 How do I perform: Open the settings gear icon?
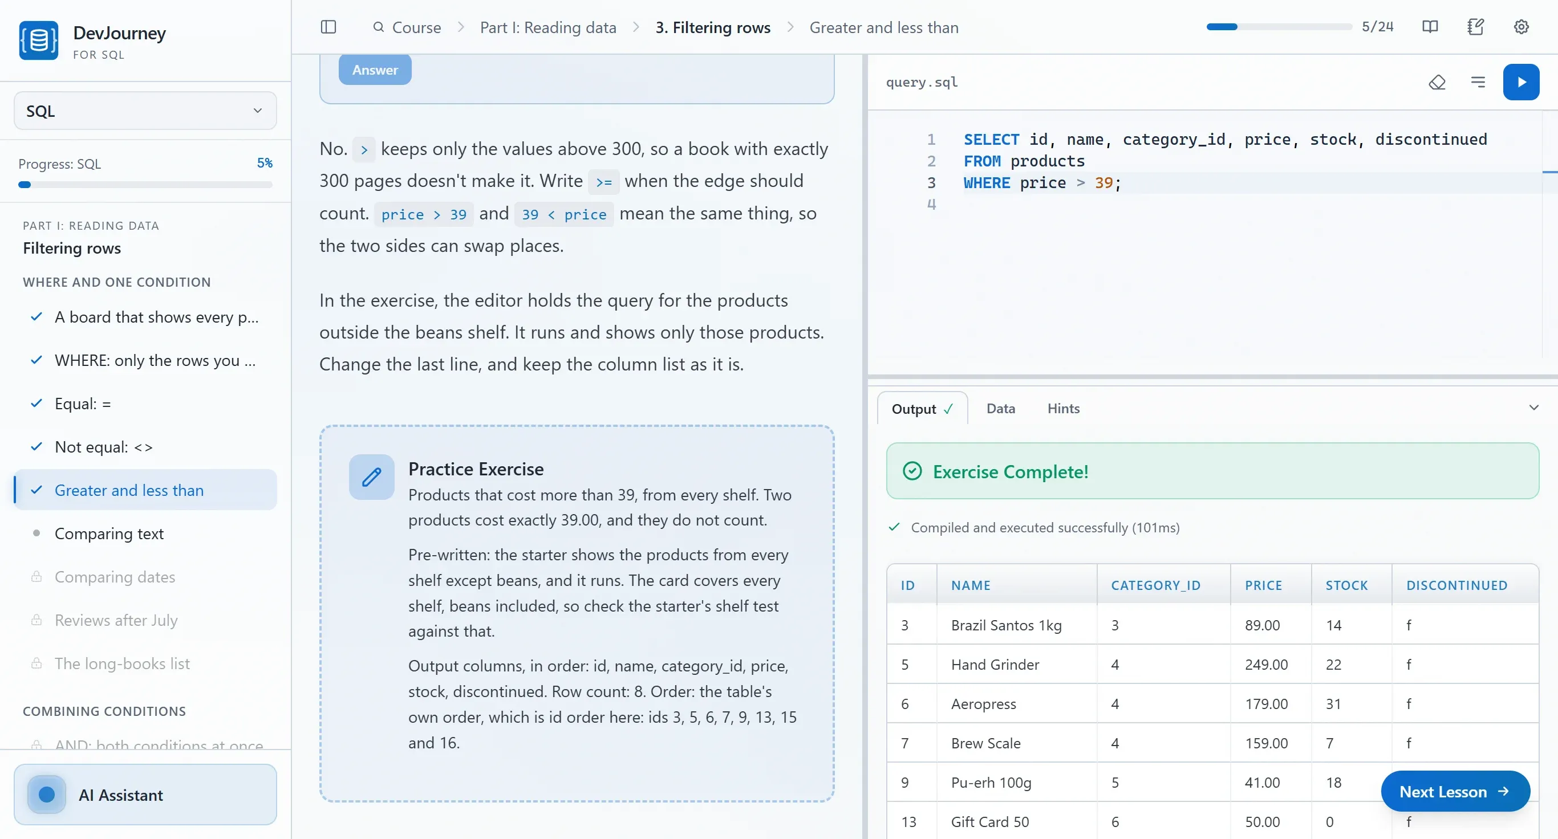tap(1521, 27)
